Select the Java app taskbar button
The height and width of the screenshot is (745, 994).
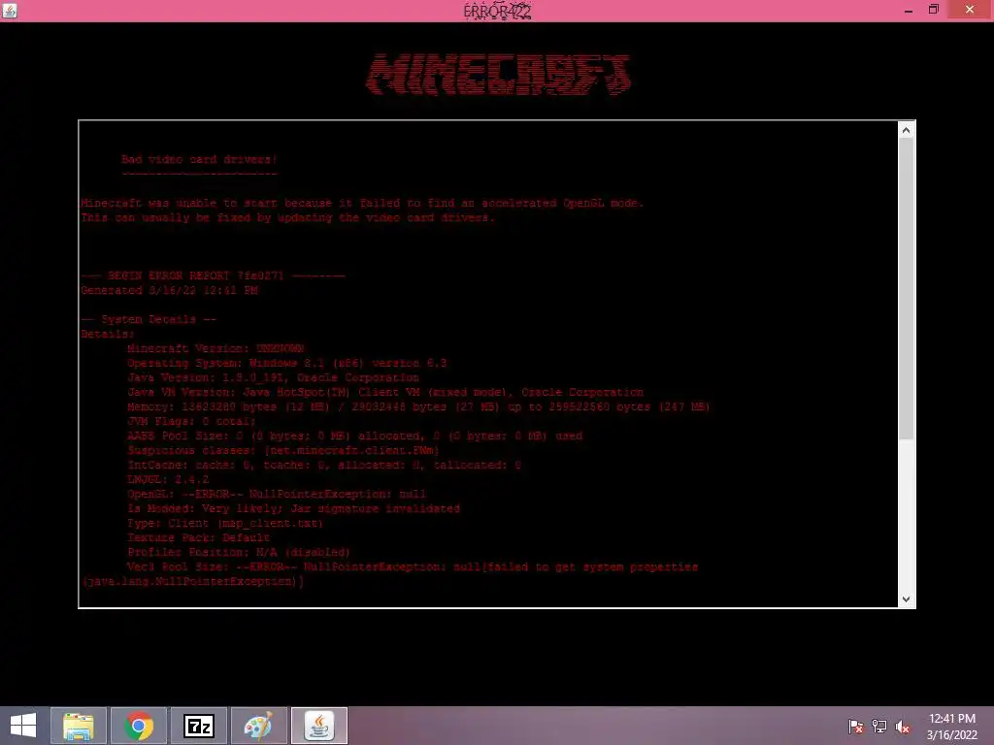pyautogui.click(x=318, y=726)
